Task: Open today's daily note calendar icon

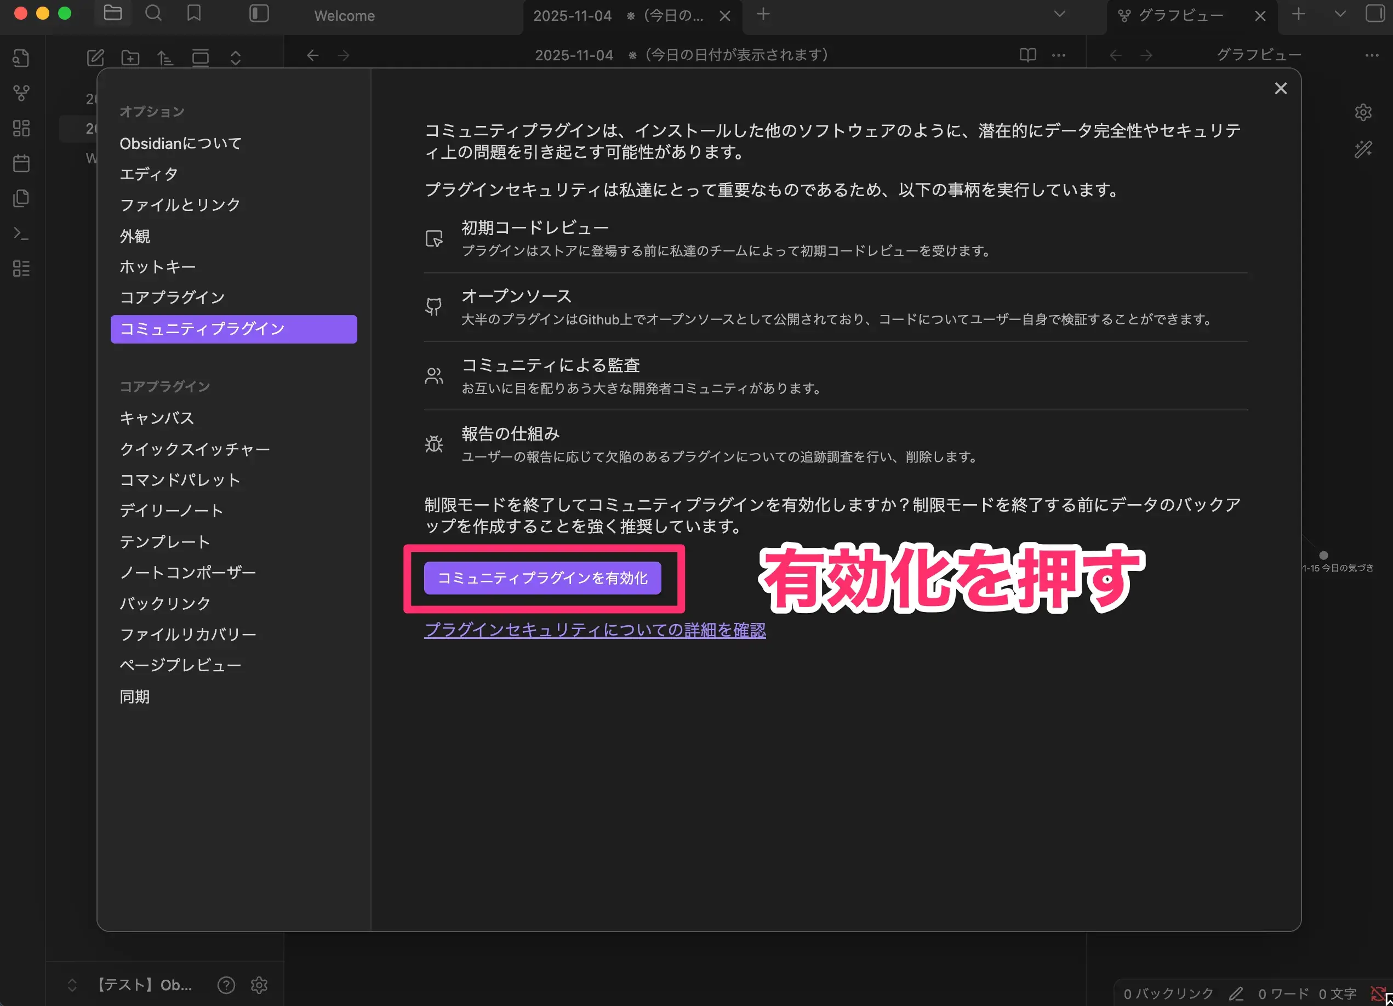Action: 21,163
